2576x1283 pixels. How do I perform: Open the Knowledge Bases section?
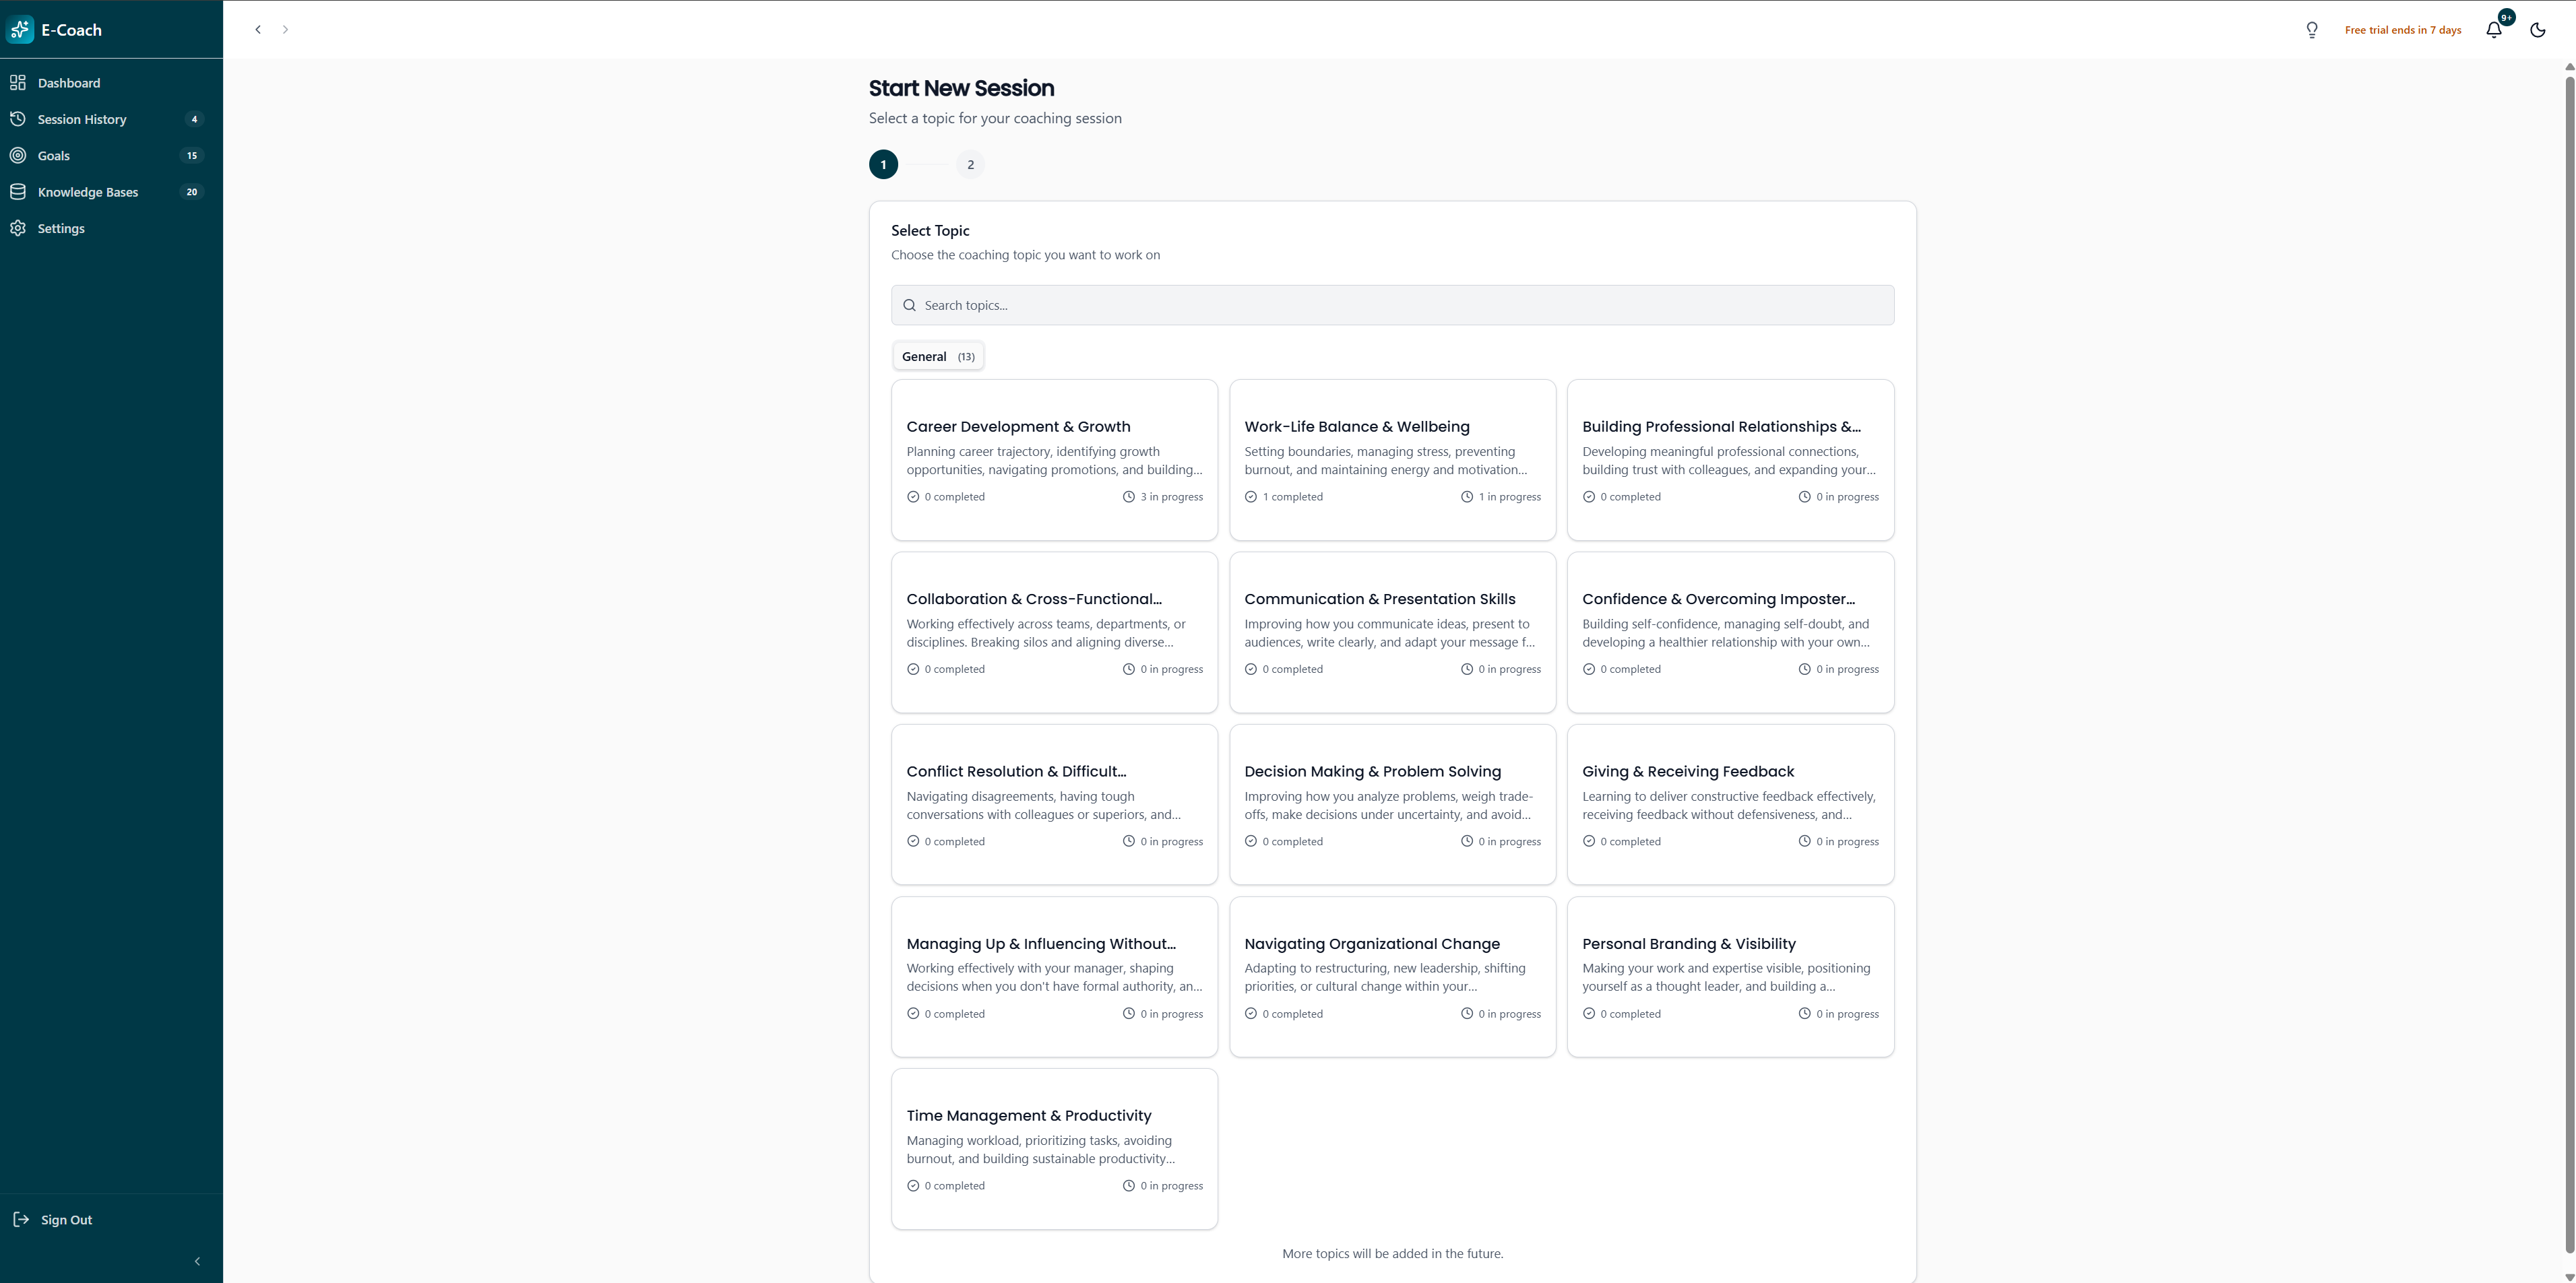tap(88, 192)
